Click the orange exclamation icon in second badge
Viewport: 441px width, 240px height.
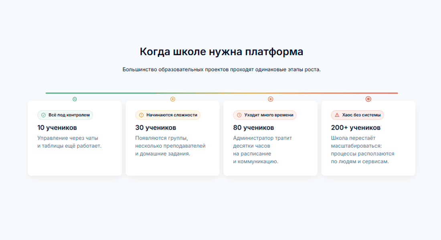pyautogui.click(x=141, y=115)
